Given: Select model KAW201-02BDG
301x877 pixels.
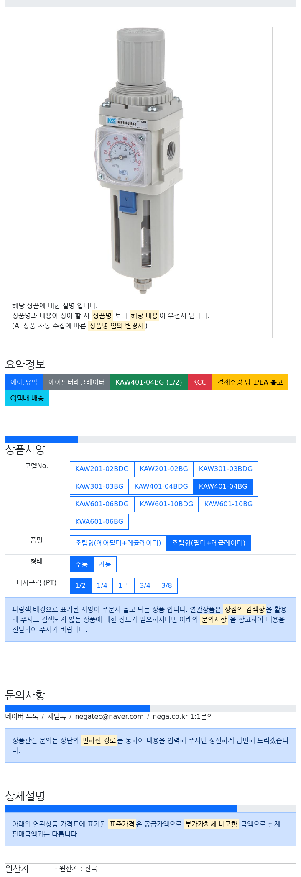Looking at the screenshot, I should [102, 469].
